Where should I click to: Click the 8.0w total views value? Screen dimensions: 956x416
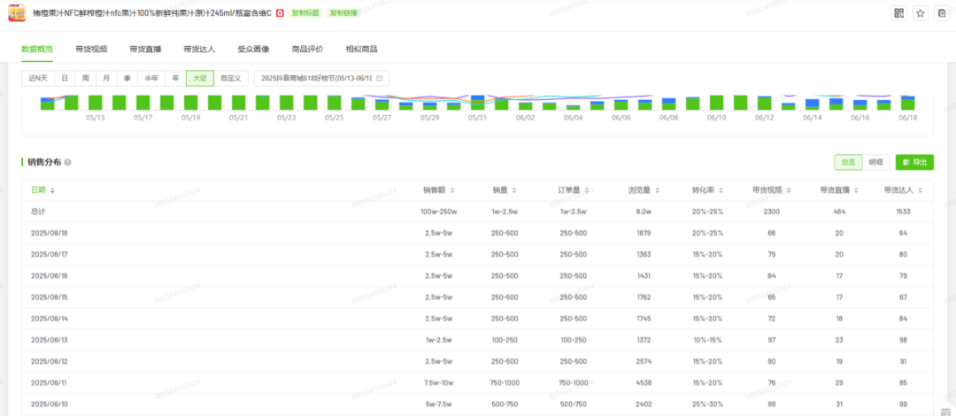644,212
